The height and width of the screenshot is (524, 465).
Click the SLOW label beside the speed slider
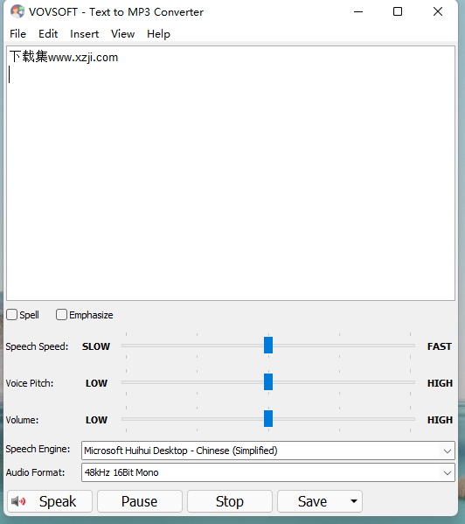(96, 346)
